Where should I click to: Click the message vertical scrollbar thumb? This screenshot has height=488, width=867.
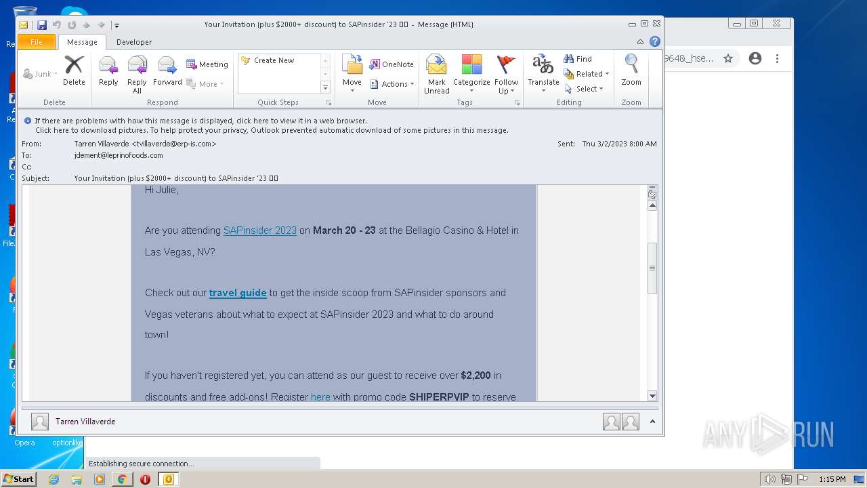pyautogui.click(x=652, y=268)
